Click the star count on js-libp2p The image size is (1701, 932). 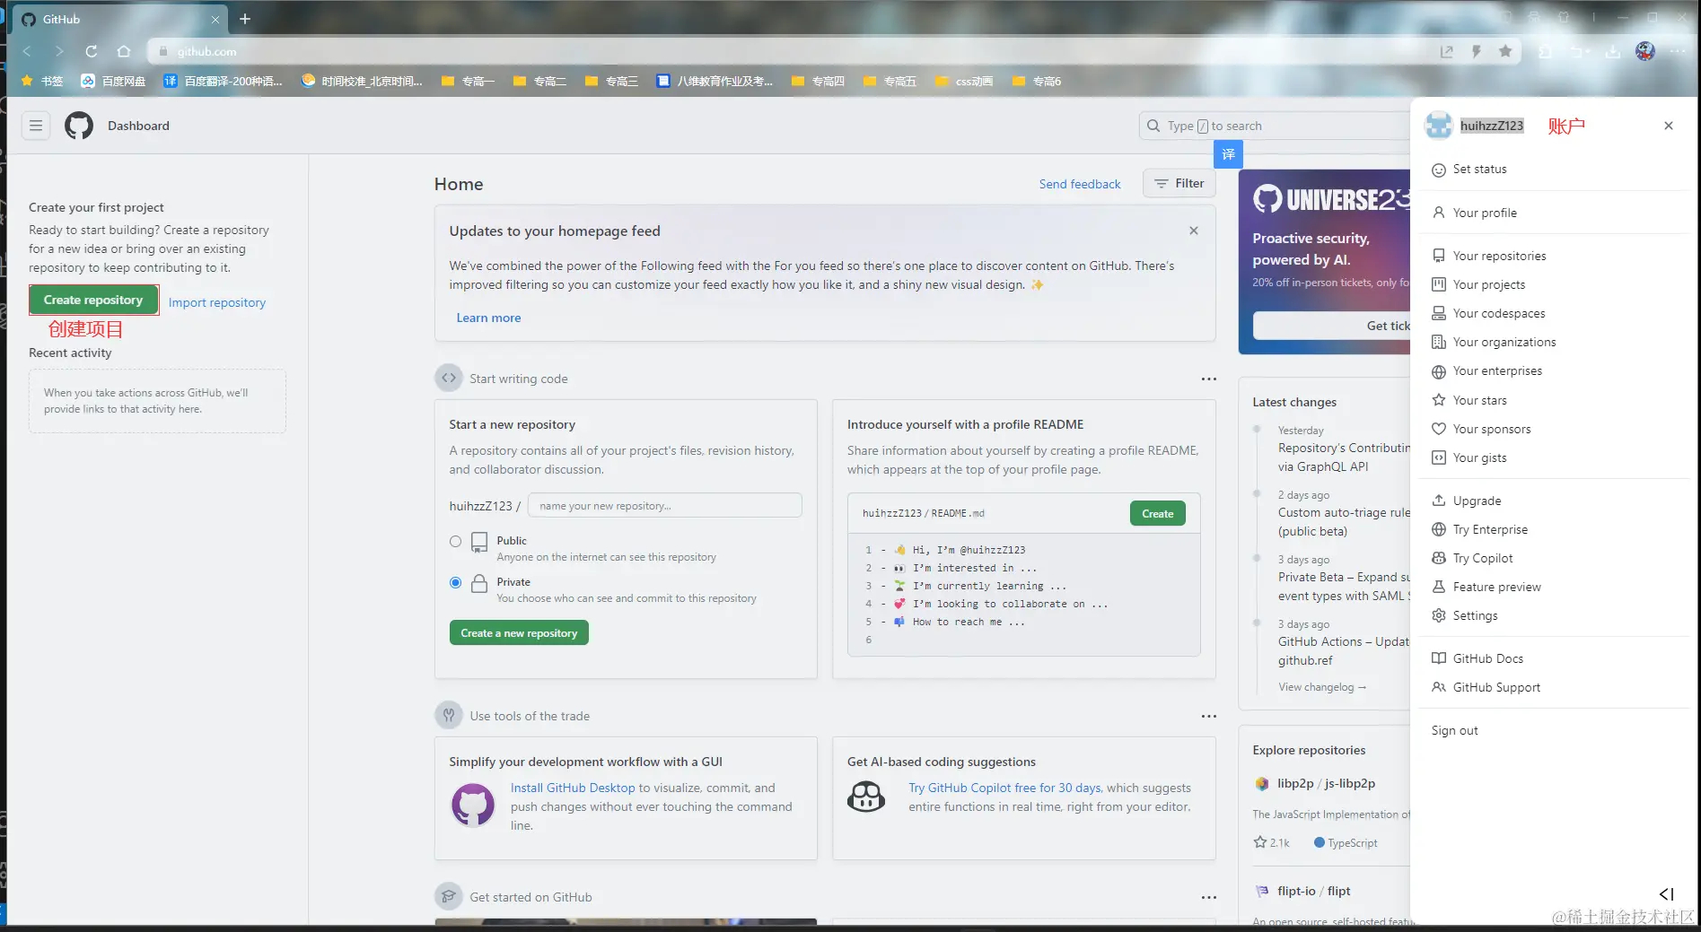point(1272,842)
